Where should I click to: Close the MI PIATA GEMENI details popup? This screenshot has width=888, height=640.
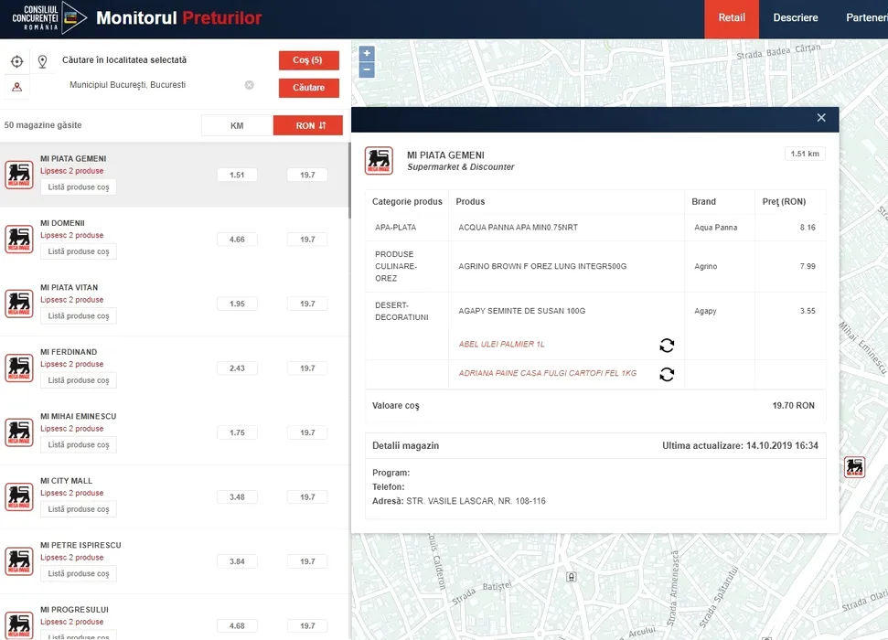[x=820, y=118]
